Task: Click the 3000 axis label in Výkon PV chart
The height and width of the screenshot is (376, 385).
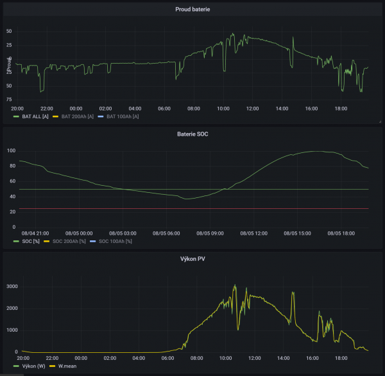Action: point(12,287)
